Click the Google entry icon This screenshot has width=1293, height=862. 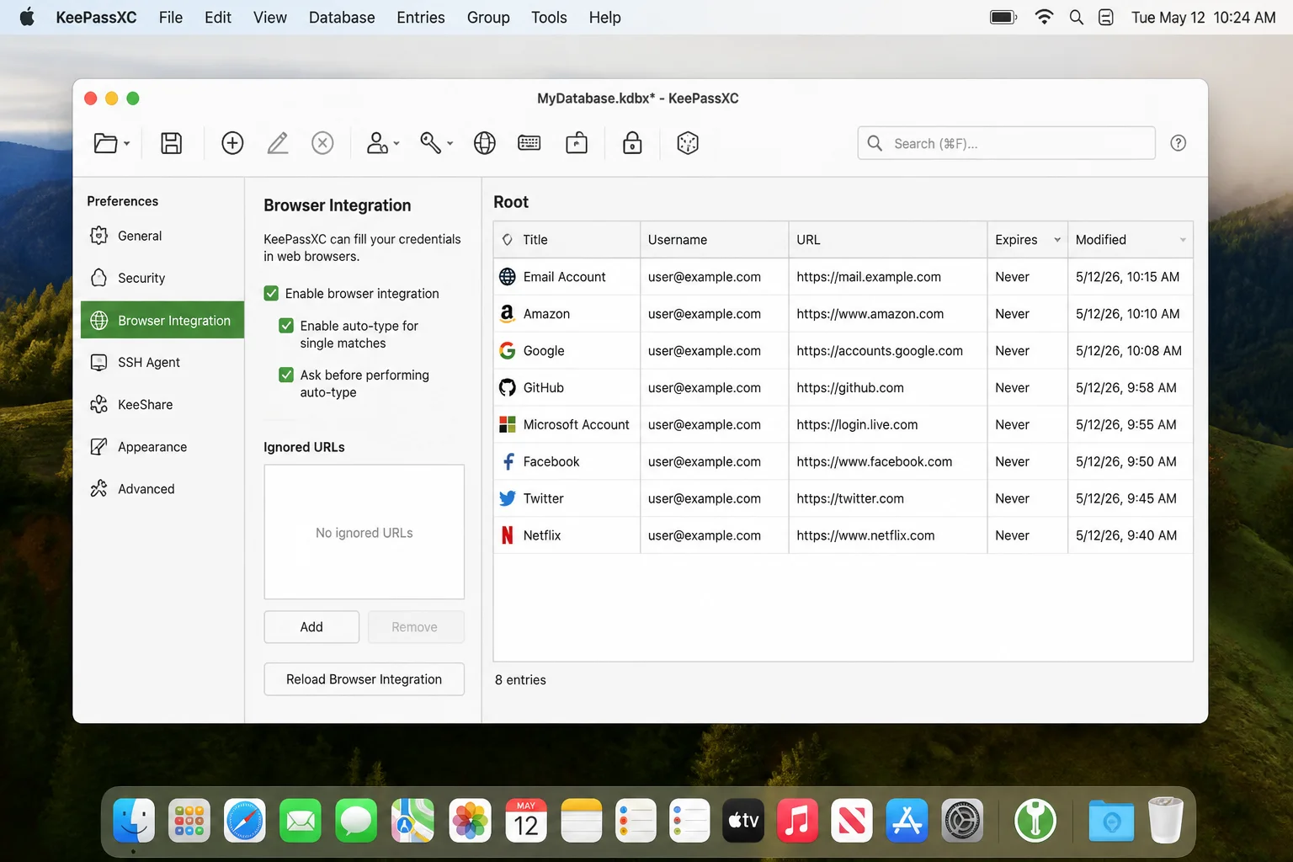(508, 351)
